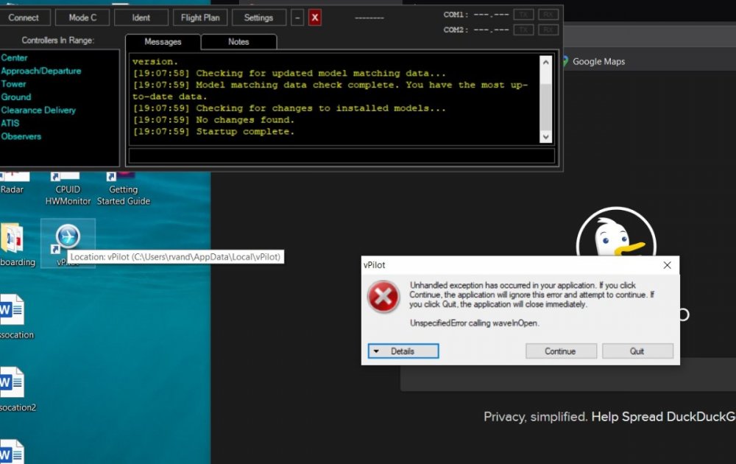Screen dimensions: 736x464
Task: Open the vPilot Settings
Action: coord(258,17)
